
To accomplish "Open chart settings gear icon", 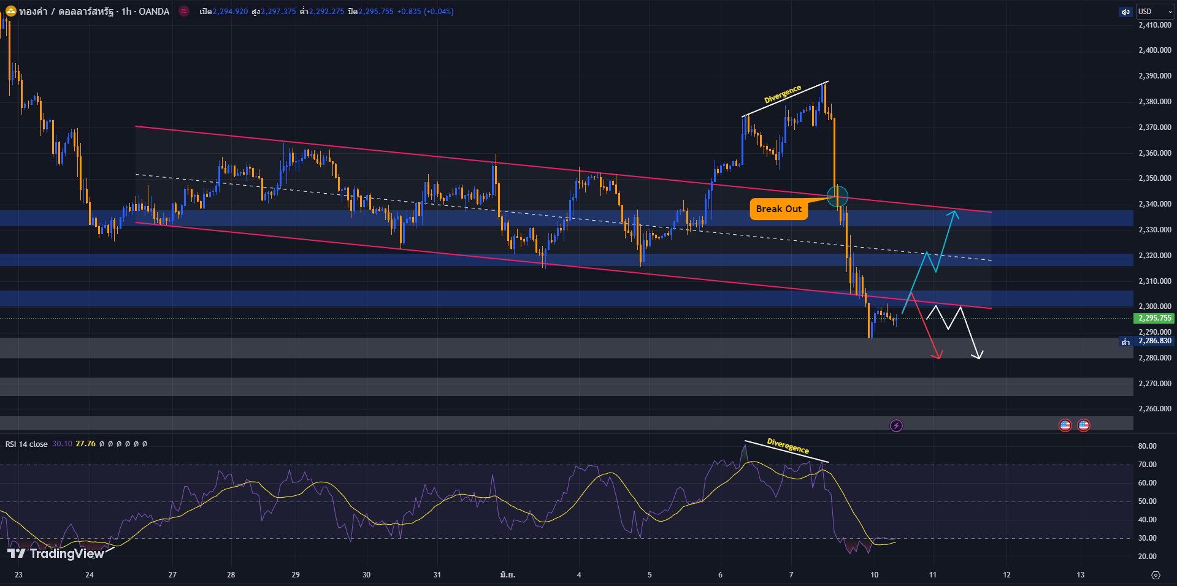I will click(1156, 575).
